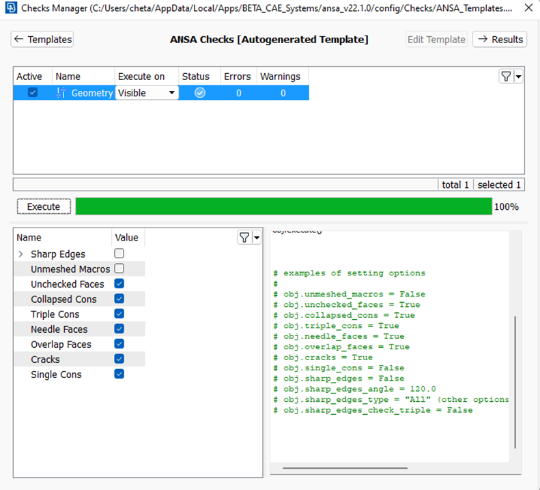Click the script pane vertical scrollbar
This screenshot has width=540, height=490.
pyautogui.click(x=515, y=382)
